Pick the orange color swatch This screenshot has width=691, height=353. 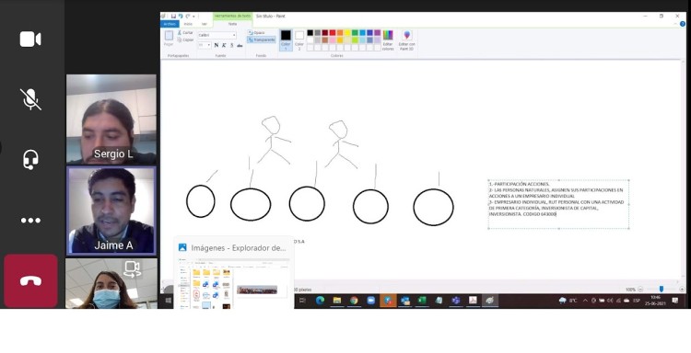coord(340,32)
